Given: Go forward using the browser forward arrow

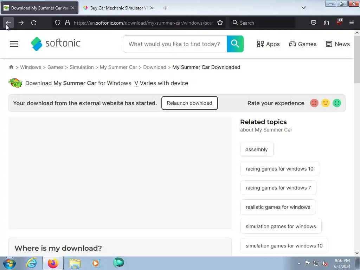Looking at the screenshot, I should [x=21, y=23].
